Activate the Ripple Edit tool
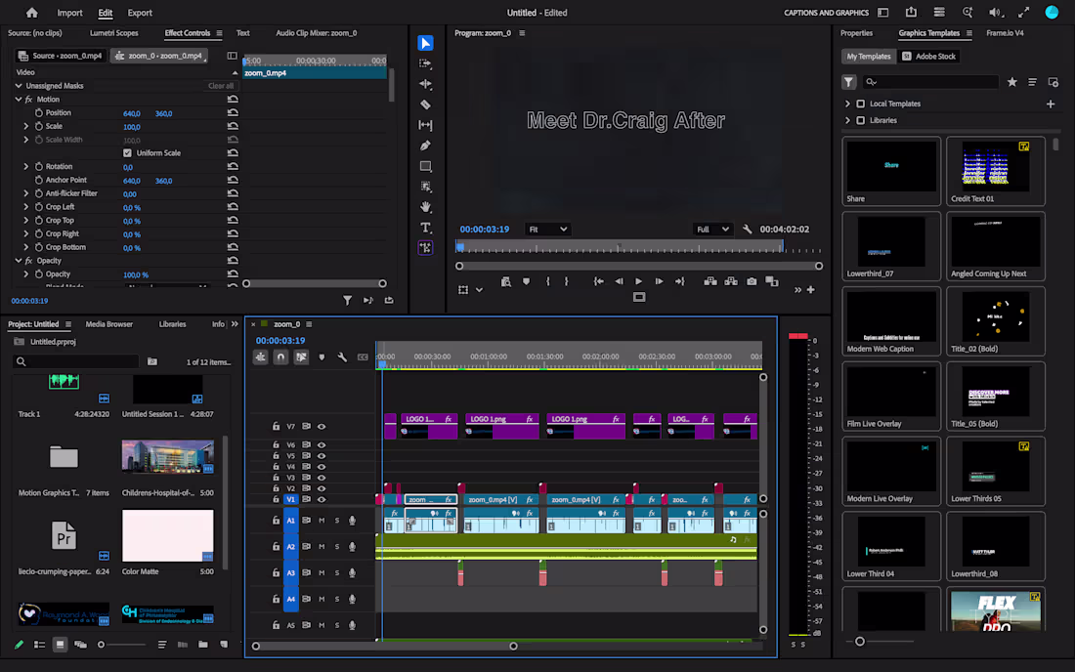1075x672 pixels. click(x=425, y=84)
